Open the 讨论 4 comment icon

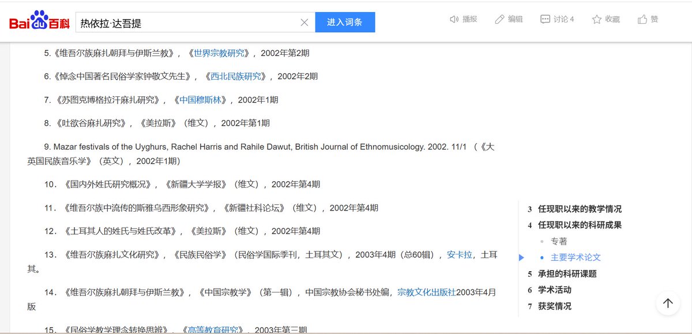coord(545,19)
